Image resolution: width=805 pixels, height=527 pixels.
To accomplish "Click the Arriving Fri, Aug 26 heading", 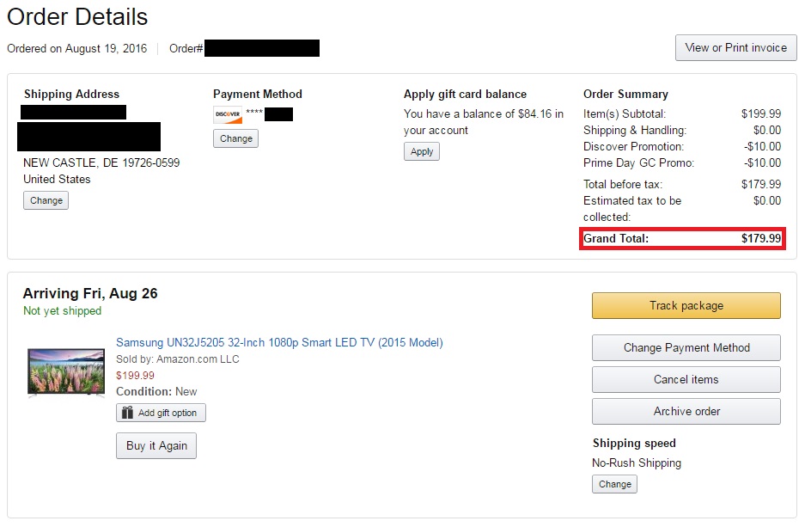I will point(90,293).
